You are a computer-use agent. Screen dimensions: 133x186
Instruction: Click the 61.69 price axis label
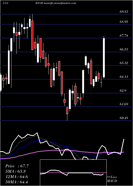point(124,104)
